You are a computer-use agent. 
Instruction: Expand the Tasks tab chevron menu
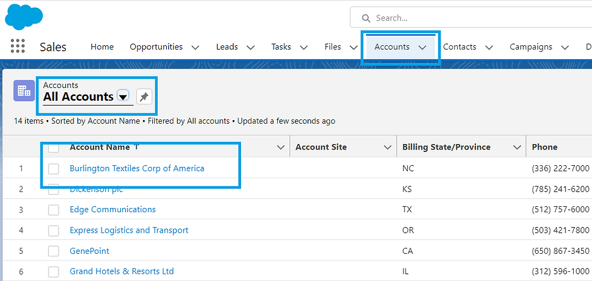303,48
